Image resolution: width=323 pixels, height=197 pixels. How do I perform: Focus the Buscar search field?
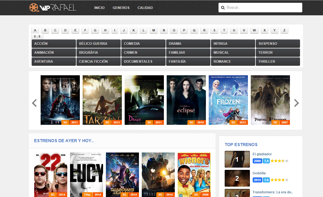(x=260, y=8)
